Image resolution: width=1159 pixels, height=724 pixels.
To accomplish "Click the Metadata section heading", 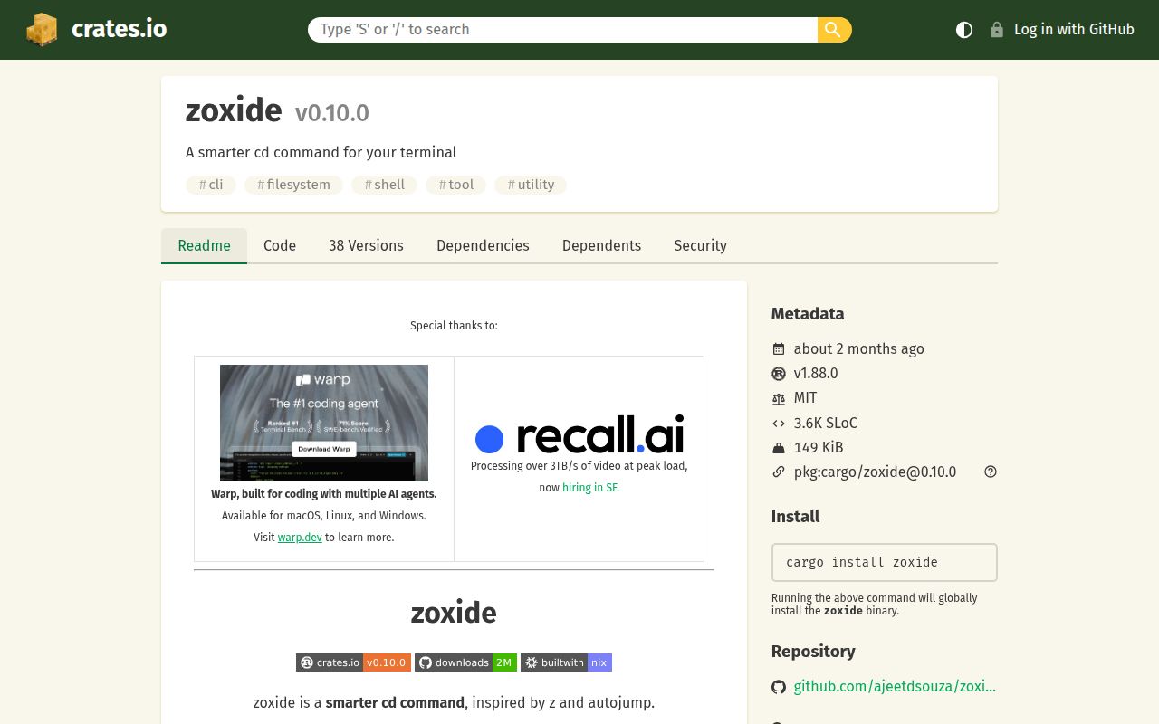I will pyautogui.click(x=808, y=314).
